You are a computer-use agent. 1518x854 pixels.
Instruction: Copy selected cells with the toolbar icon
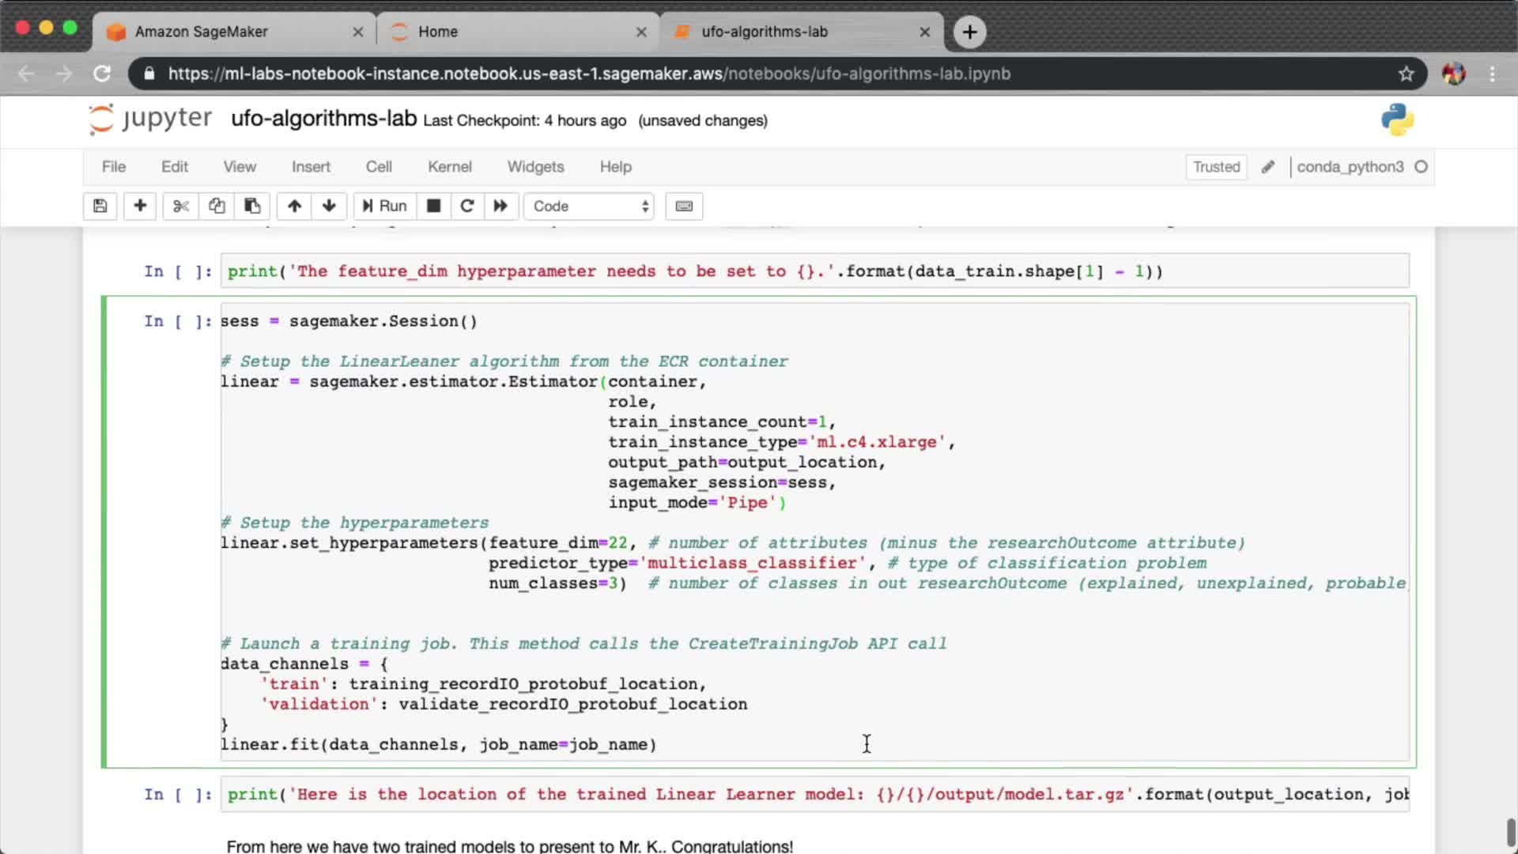coord(217,206)
